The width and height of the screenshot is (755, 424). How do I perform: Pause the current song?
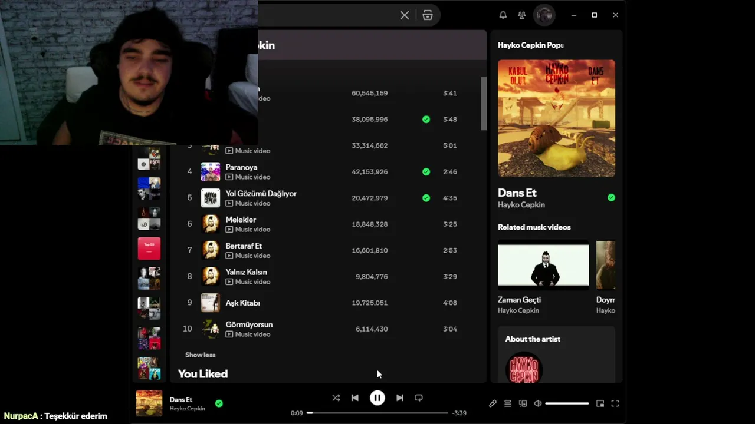[377, 398]
